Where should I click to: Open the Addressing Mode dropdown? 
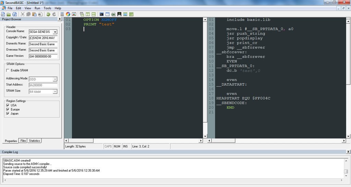pos(55,79)
